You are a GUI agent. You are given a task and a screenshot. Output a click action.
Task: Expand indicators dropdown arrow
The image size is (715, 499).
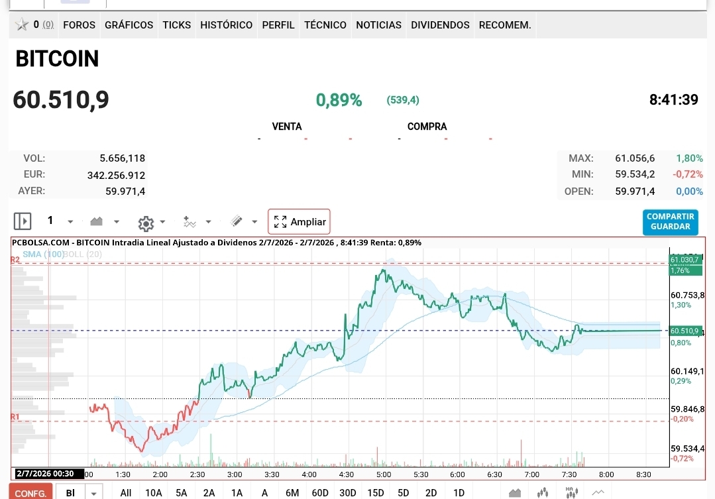(208, 222)
